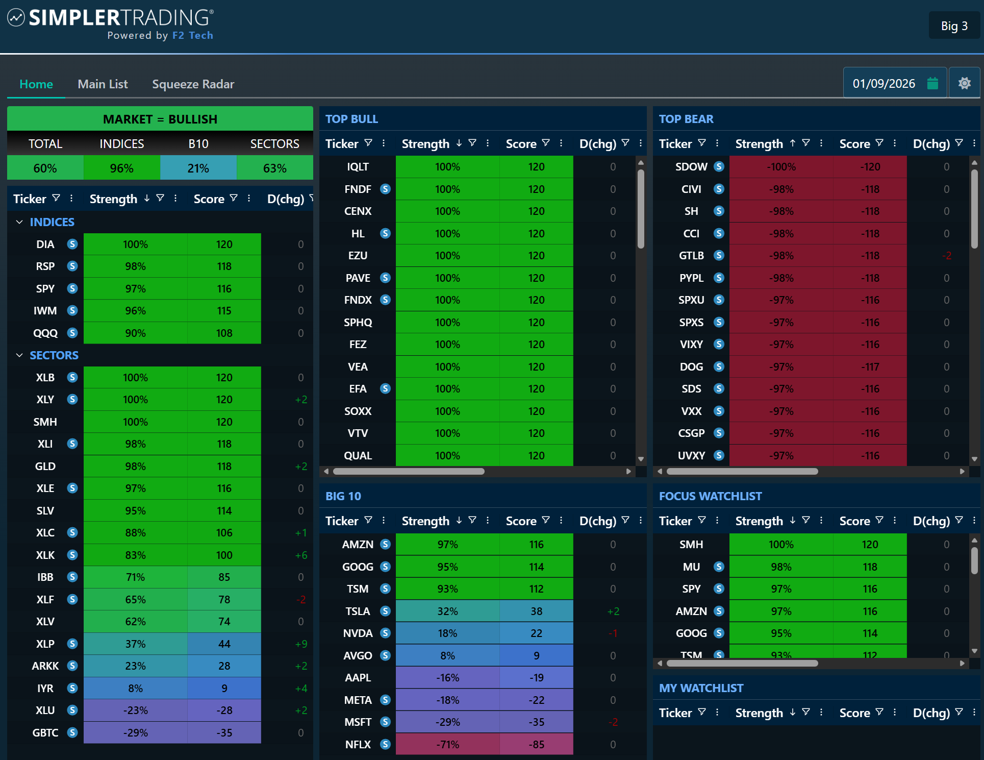Click the NVDA ticker in Big 10
The image size is (984, 760).
click(358, 633)
